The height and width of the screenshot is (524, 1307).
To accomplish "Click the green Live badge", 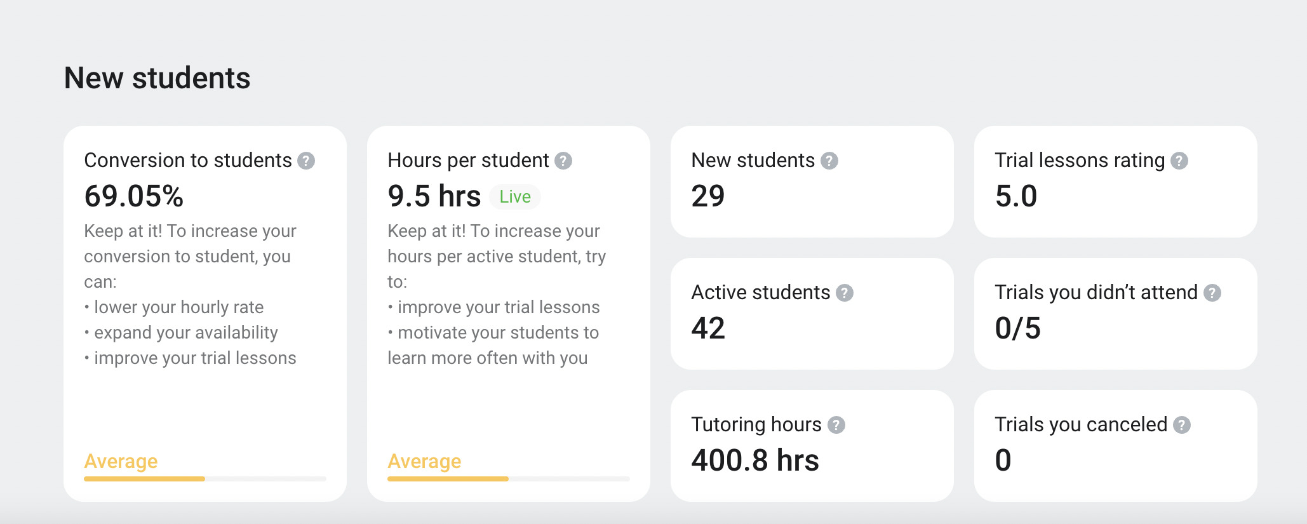I will (515, 197).
